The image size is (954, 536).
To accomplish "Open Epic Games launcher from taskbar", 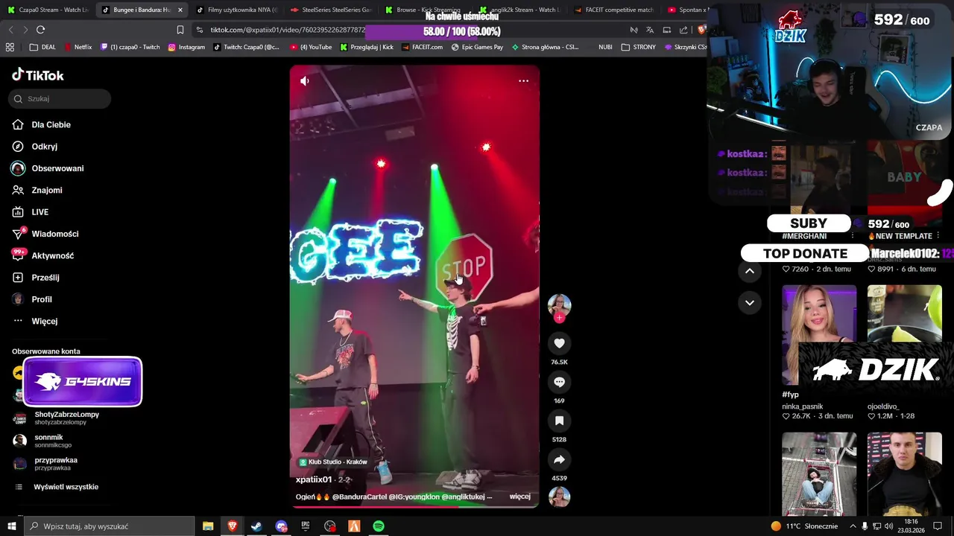I will pos(306,526).
